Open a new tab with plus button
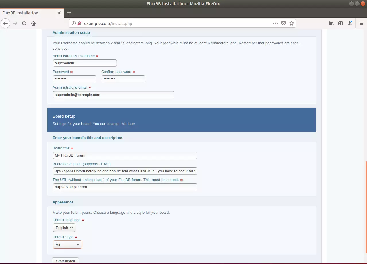The image size is (367, 264). (x=69, y=13)
